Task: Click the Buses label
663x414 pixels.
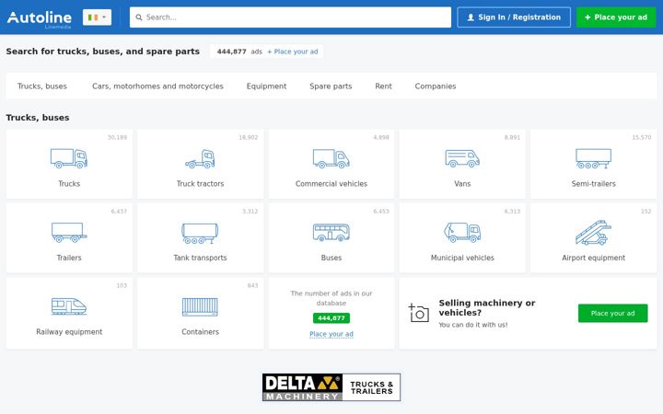Action: (x=331, y=258)
